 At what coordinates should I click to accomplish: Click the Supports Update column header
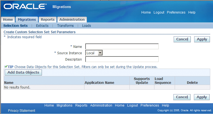click(142, 81)
